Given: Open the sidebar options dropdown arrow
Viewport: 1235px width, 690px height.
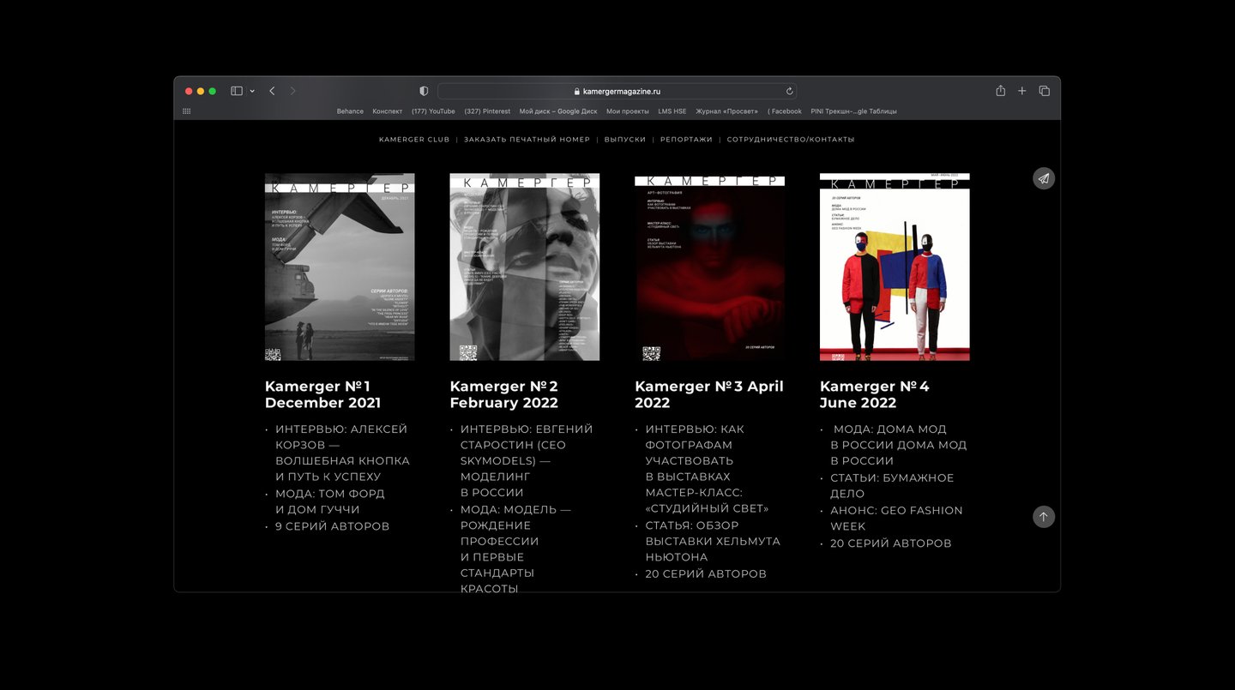Looking at the screenshot, I should click(252, 91).
